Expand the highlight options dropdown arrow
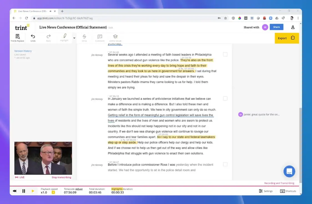312x204 pixels. point(74,38)
